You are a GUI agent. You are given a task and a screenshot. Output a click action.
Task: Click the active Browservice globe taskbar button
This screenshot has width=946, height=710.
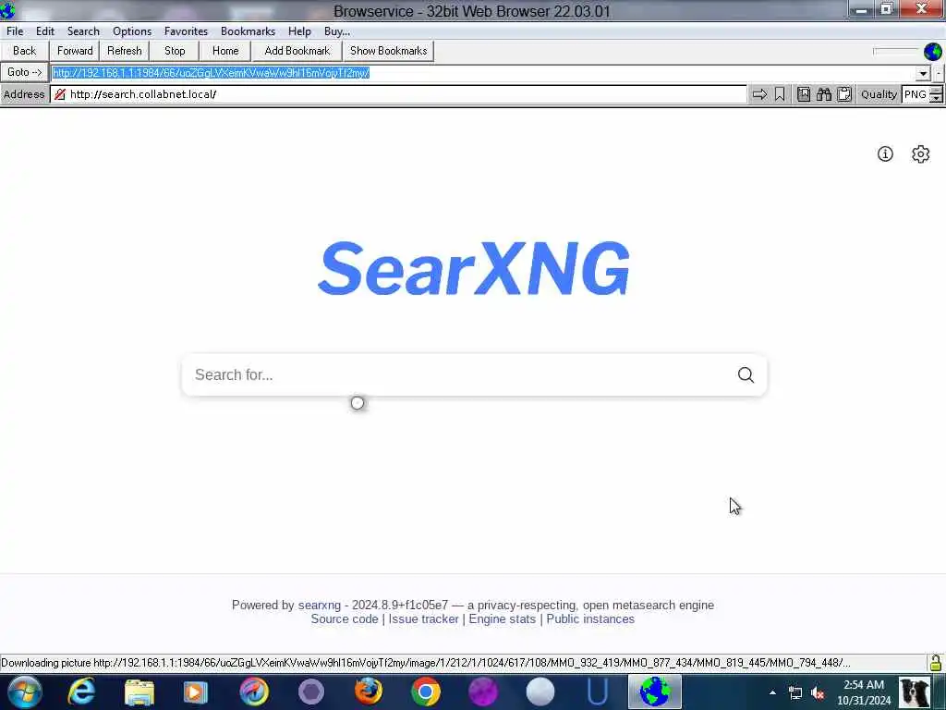point(655,692)
